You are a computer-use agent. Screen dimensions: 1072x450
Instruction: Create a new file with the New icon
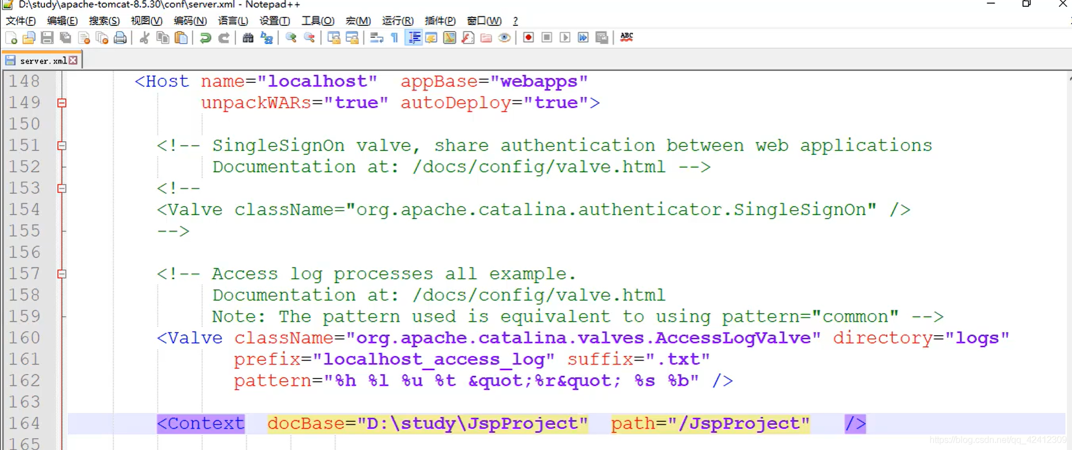(x=11, y=38)
